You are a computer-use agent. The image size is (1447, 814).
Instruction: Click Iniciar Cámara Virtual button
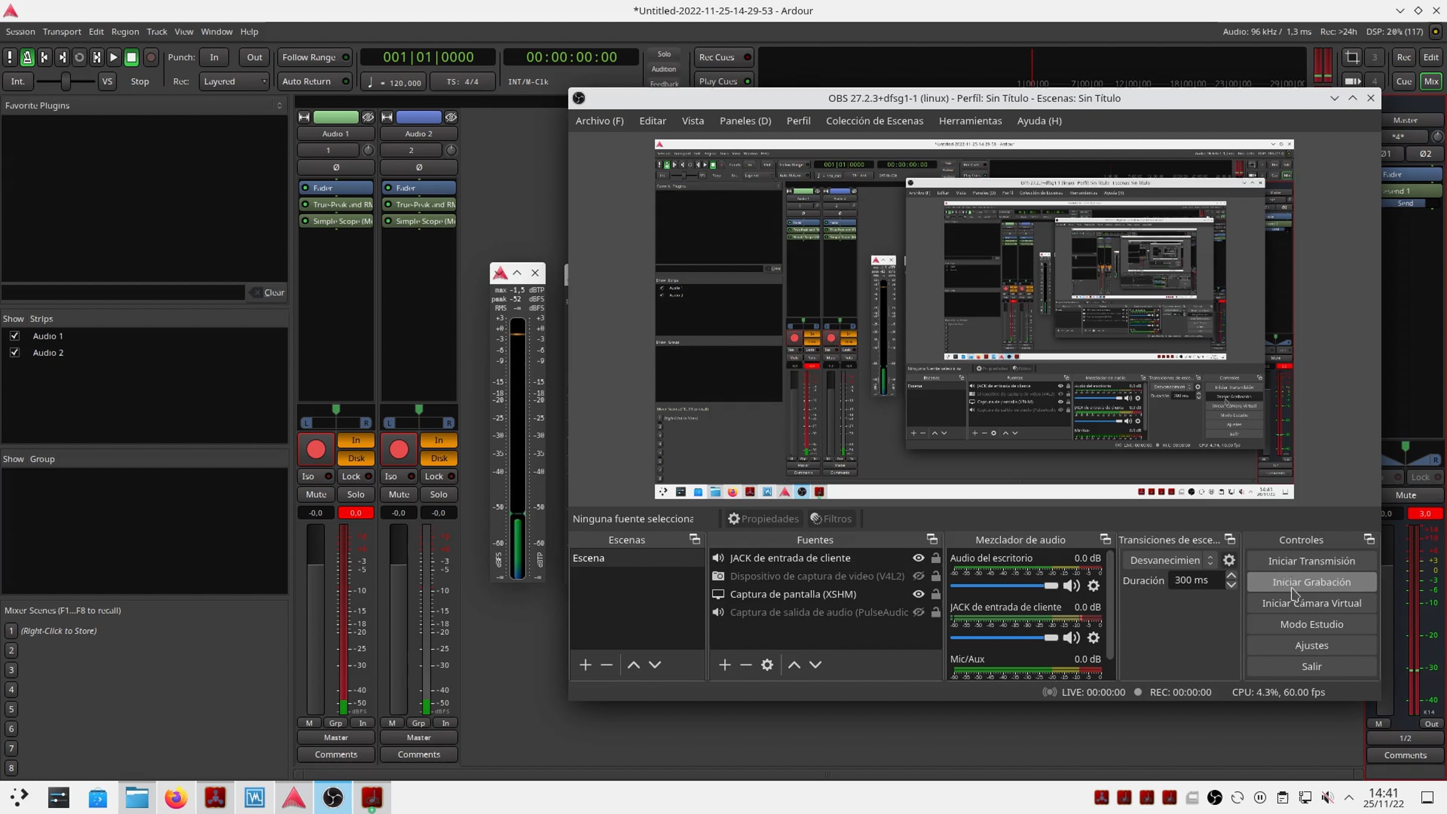click(1311, 603)
